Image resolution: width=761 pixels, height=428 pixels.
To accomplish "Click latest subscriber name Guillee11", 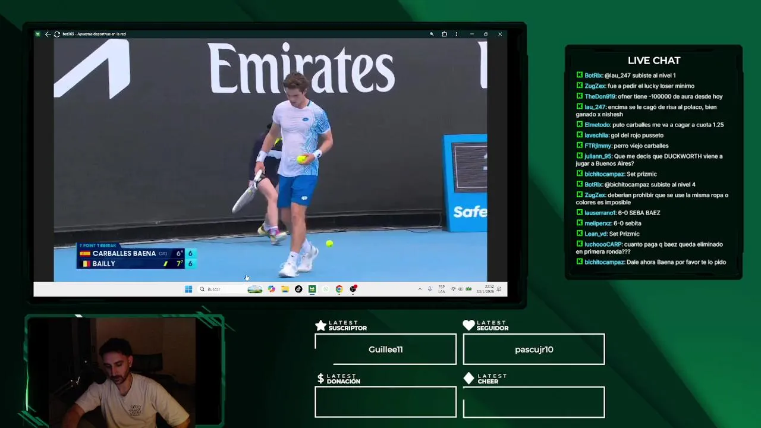I will 385,350.
